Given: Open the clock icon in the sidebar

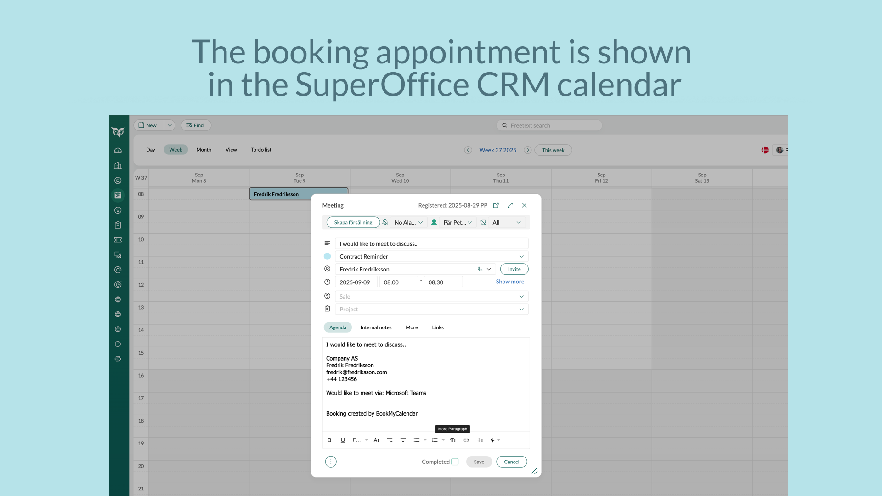Looking at the screenshot, I should (x=118, y=344).
